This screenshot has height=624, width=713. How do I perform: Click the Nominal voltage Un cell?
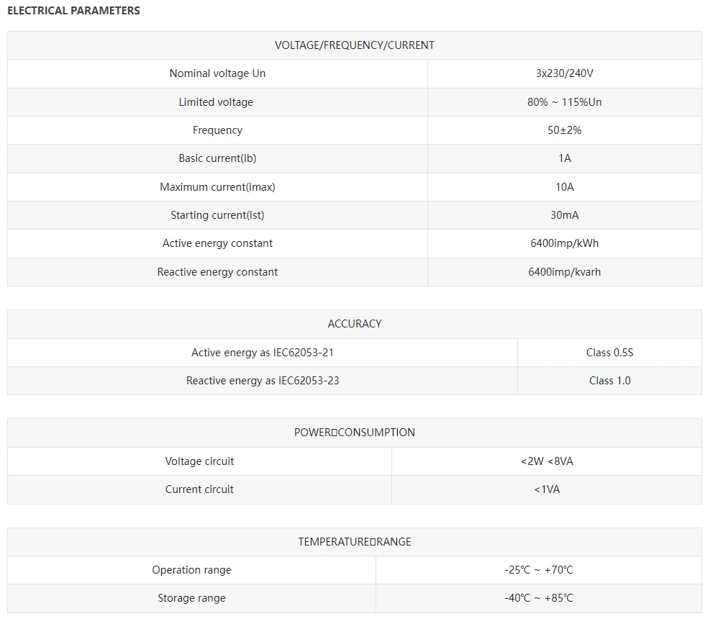point(217,73)
